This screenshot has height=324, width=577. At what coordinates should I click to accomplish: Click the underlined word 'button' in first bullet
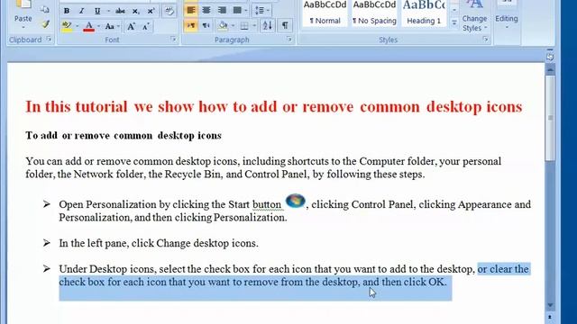(267, 204)
